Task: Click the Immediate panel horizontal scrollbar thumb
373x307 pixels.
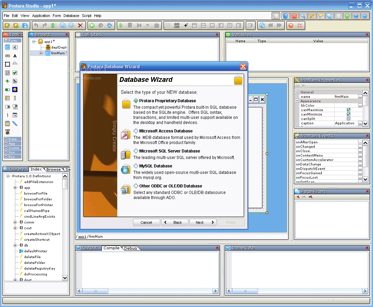Action: point(245,291)
